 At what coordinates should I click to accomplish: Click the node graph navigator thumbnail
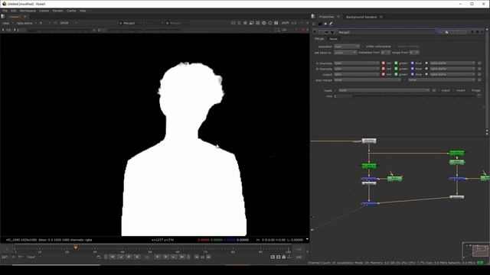(x=476, y=251)
